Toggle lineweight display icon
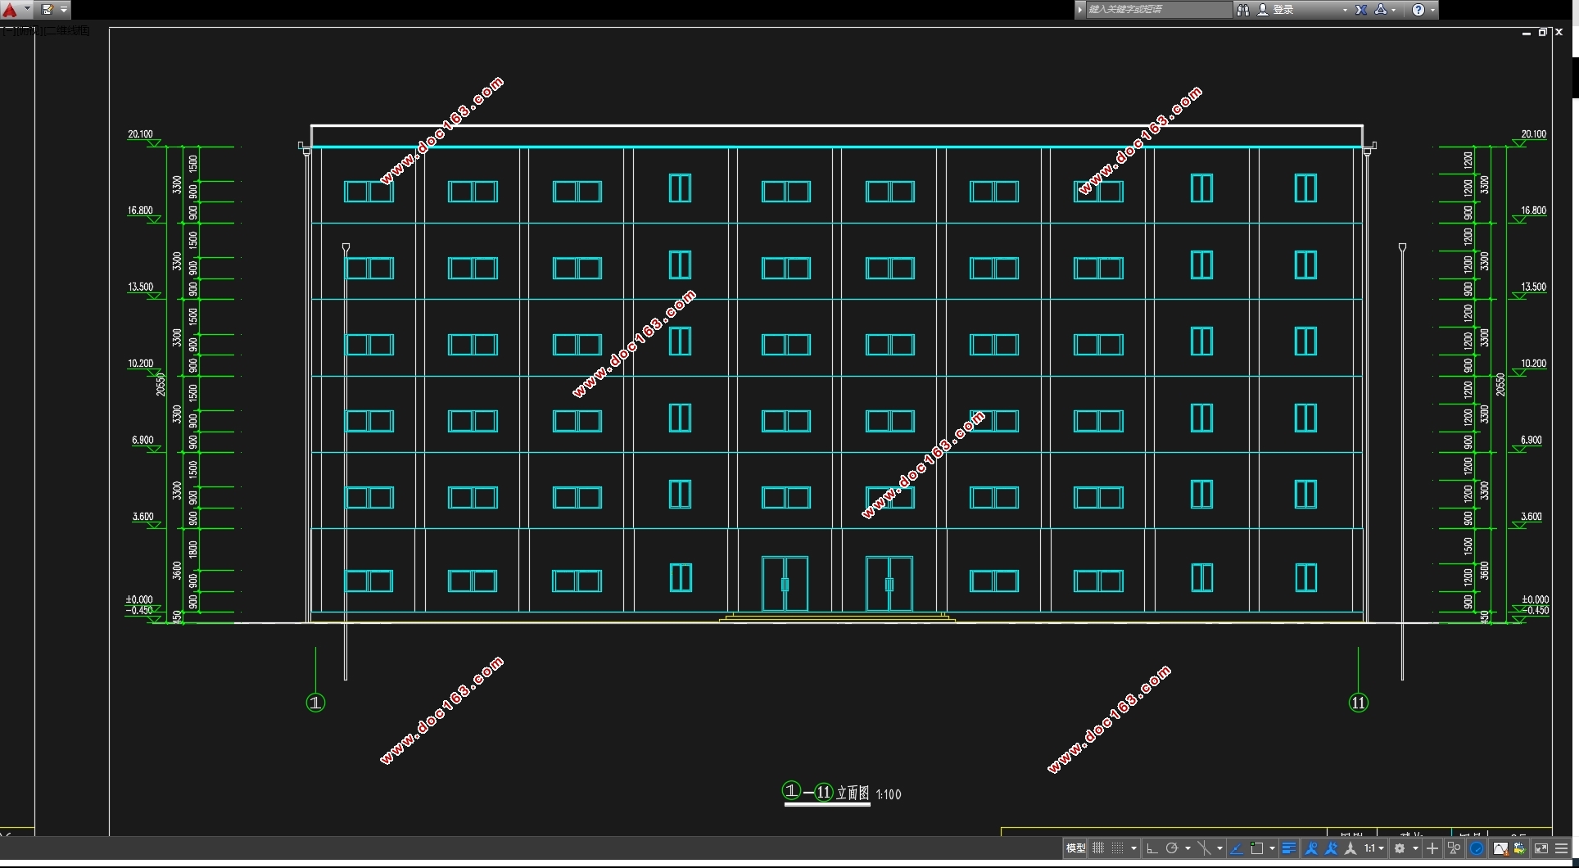This screenshot has height=868, width=1579. click(x=1289, y=848)
